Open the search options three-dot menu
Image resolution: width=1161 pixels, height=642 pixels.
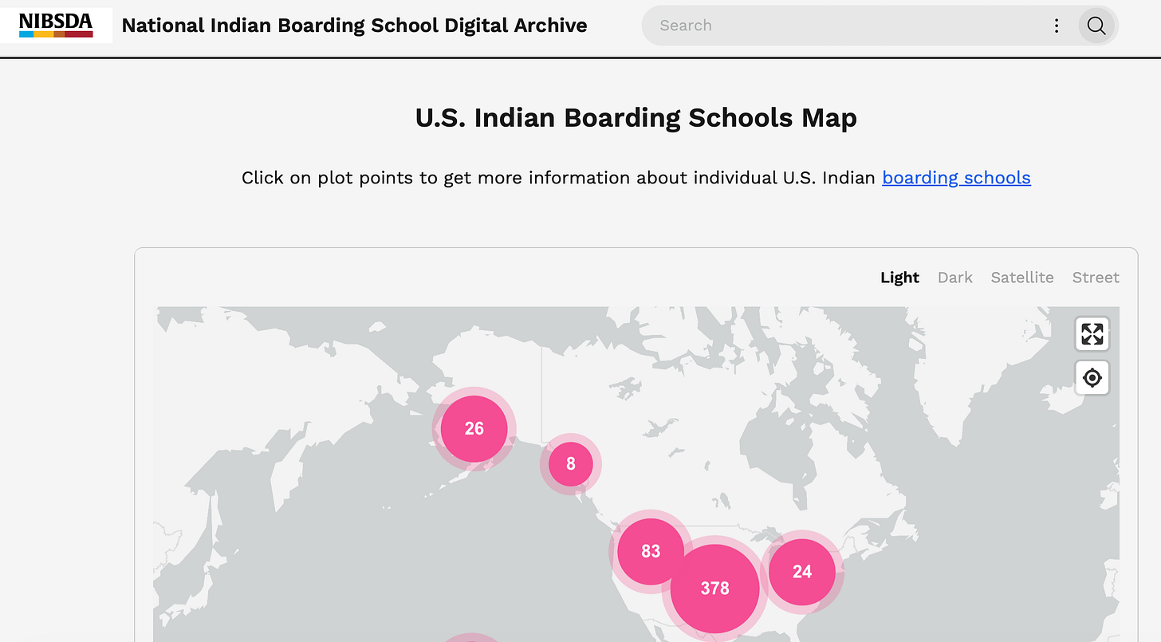click(1057, 26)
